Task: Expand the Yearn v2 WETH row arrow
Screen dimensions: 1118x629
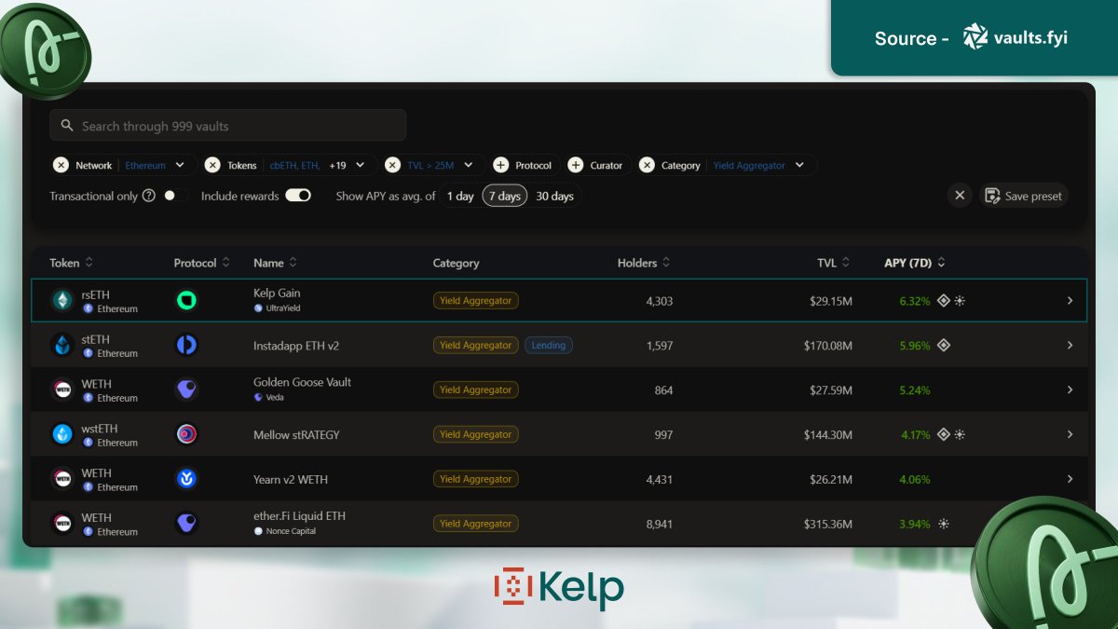Action: [1070, 479]
